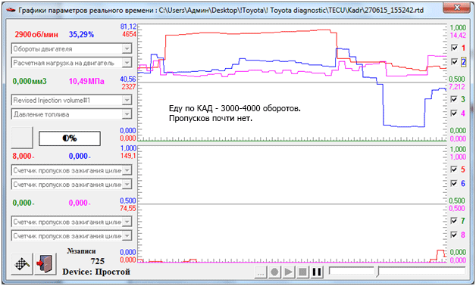Click the record circle playback button
Viewport: 476px width, 286px height.
(274, 272)
